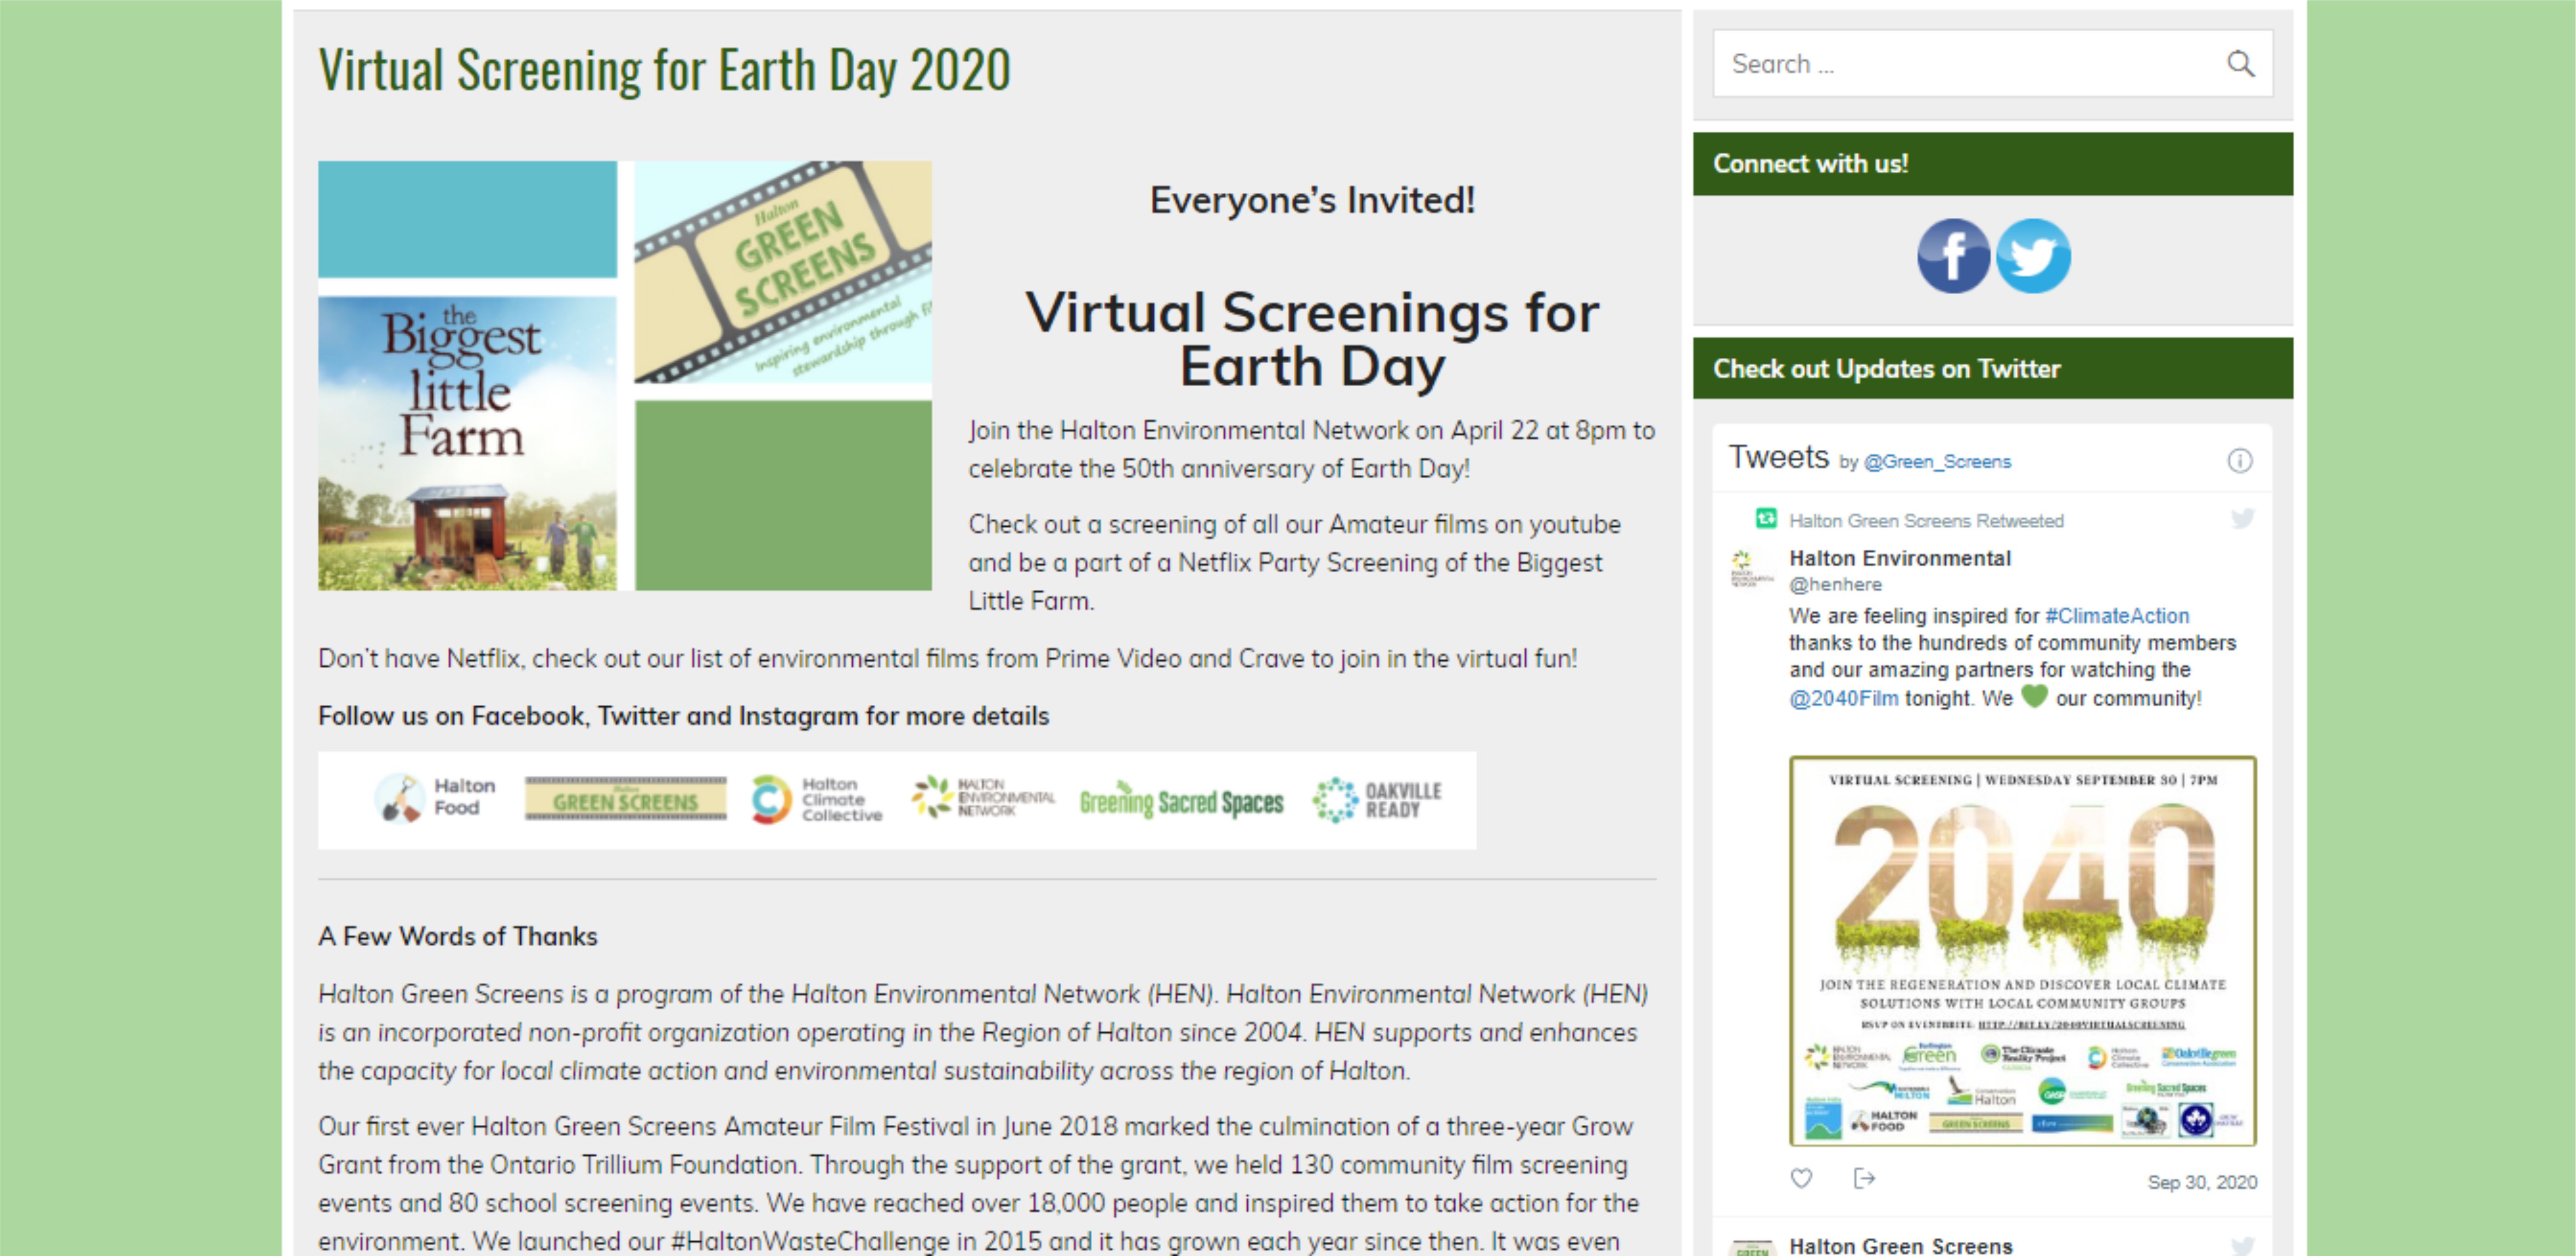Click the Twitter widget info icon
Viewport: 2576px width, 1256px height.
pos(2239,461)
